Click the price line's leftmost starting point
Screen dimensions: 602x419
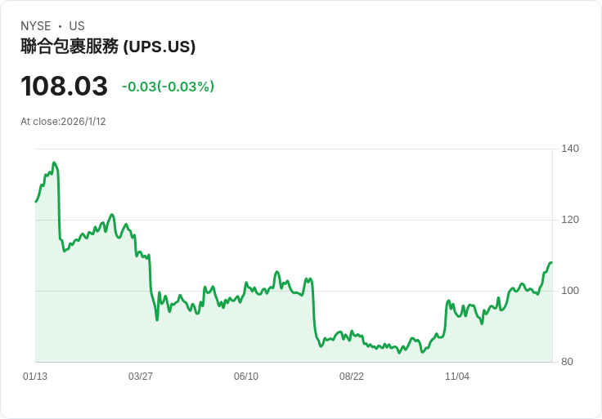[36, 201]
